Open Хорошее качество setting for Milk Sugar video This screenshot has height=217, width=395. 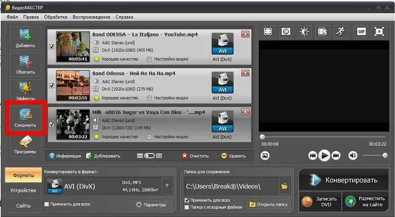coord(116,137)
